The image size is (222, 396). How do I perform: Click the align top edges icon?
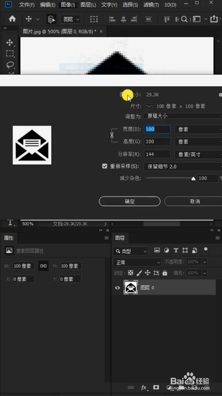pos(167,19)
